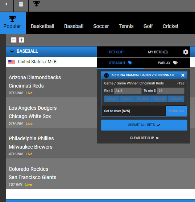Switch to the Soccer tab

pyautogui.click(x=101, y=26)
